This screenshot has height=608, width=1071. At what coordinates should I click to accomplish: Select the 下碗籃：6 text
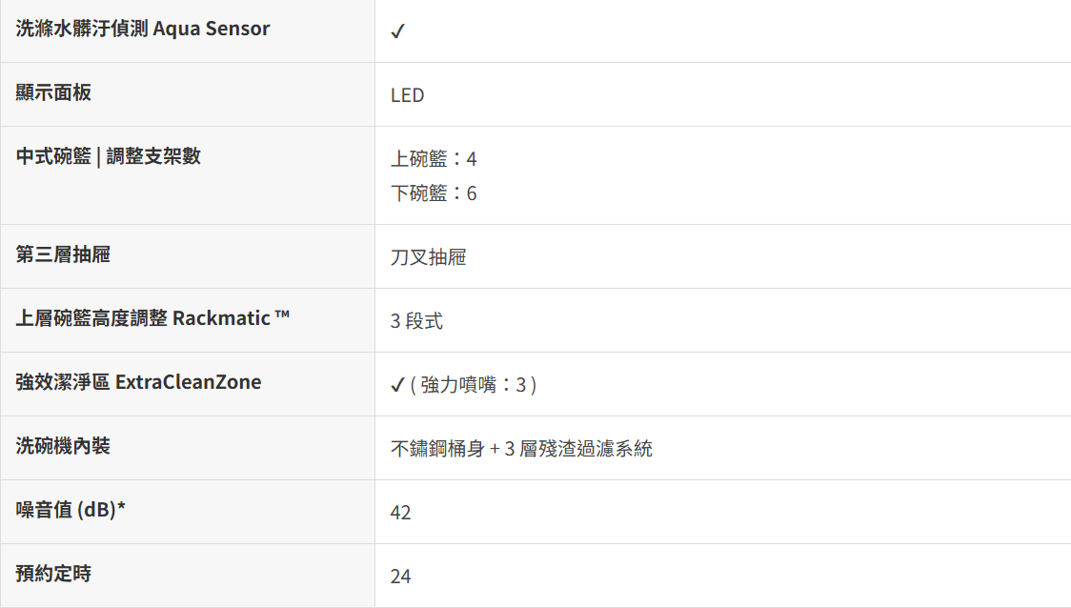(x=434, y=193)
